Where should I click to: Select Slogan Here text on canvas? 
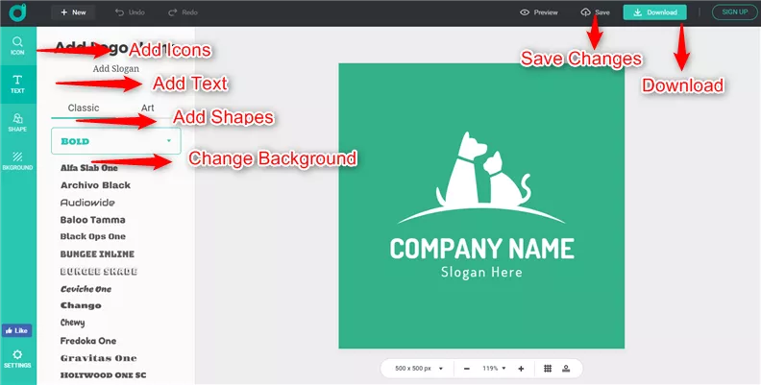481,273
